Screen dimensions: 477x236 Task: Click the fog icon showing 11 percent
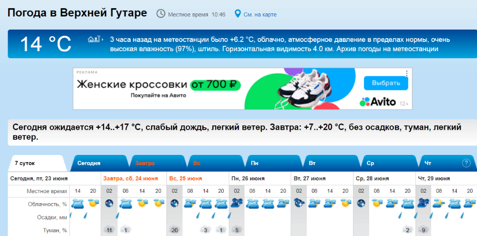[109, 230]
